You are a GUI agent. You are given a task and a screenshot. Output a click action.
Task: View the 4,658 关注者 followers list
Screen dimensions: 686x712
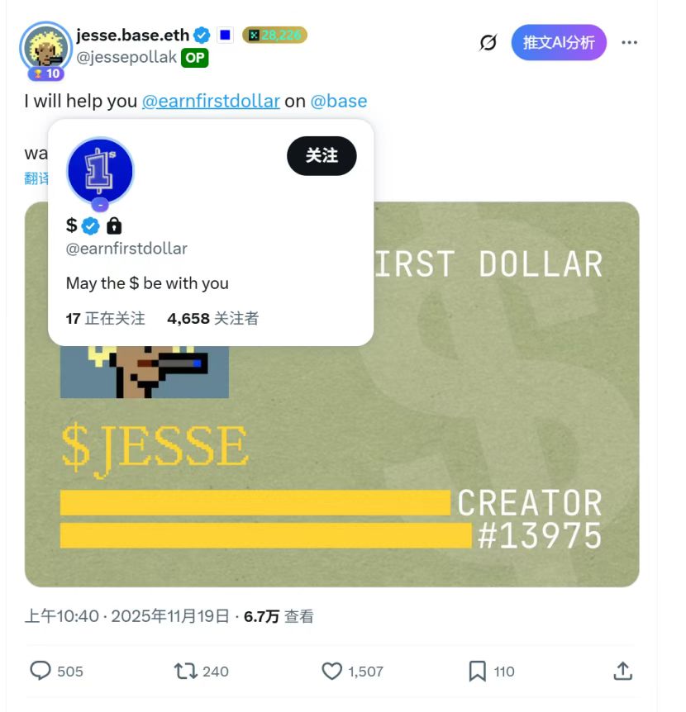[x=212, y=318]
